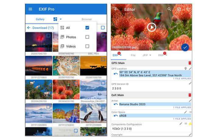Undo the Color Space change

click(116, 116)
